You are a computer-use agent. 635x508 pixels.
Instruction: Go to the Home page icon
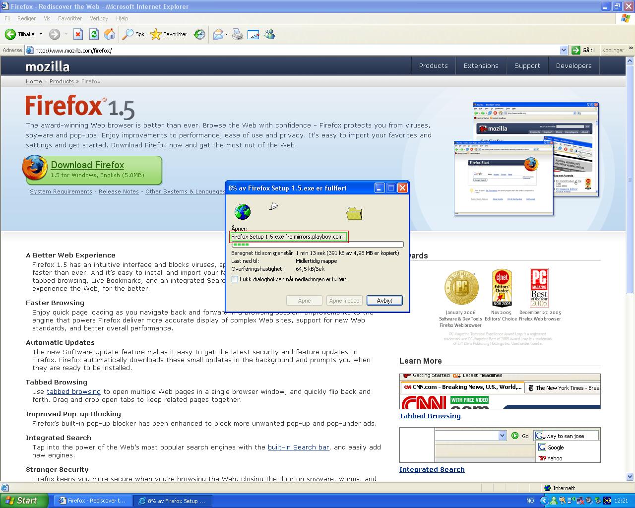(x=110, y=34)
